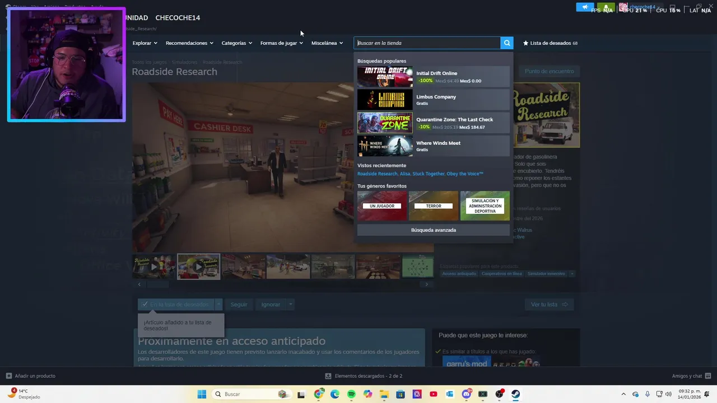The height and width of the screenshot is (403, 717).
Task: Open Spotify from the taskbar
Action: coord(351,394)
